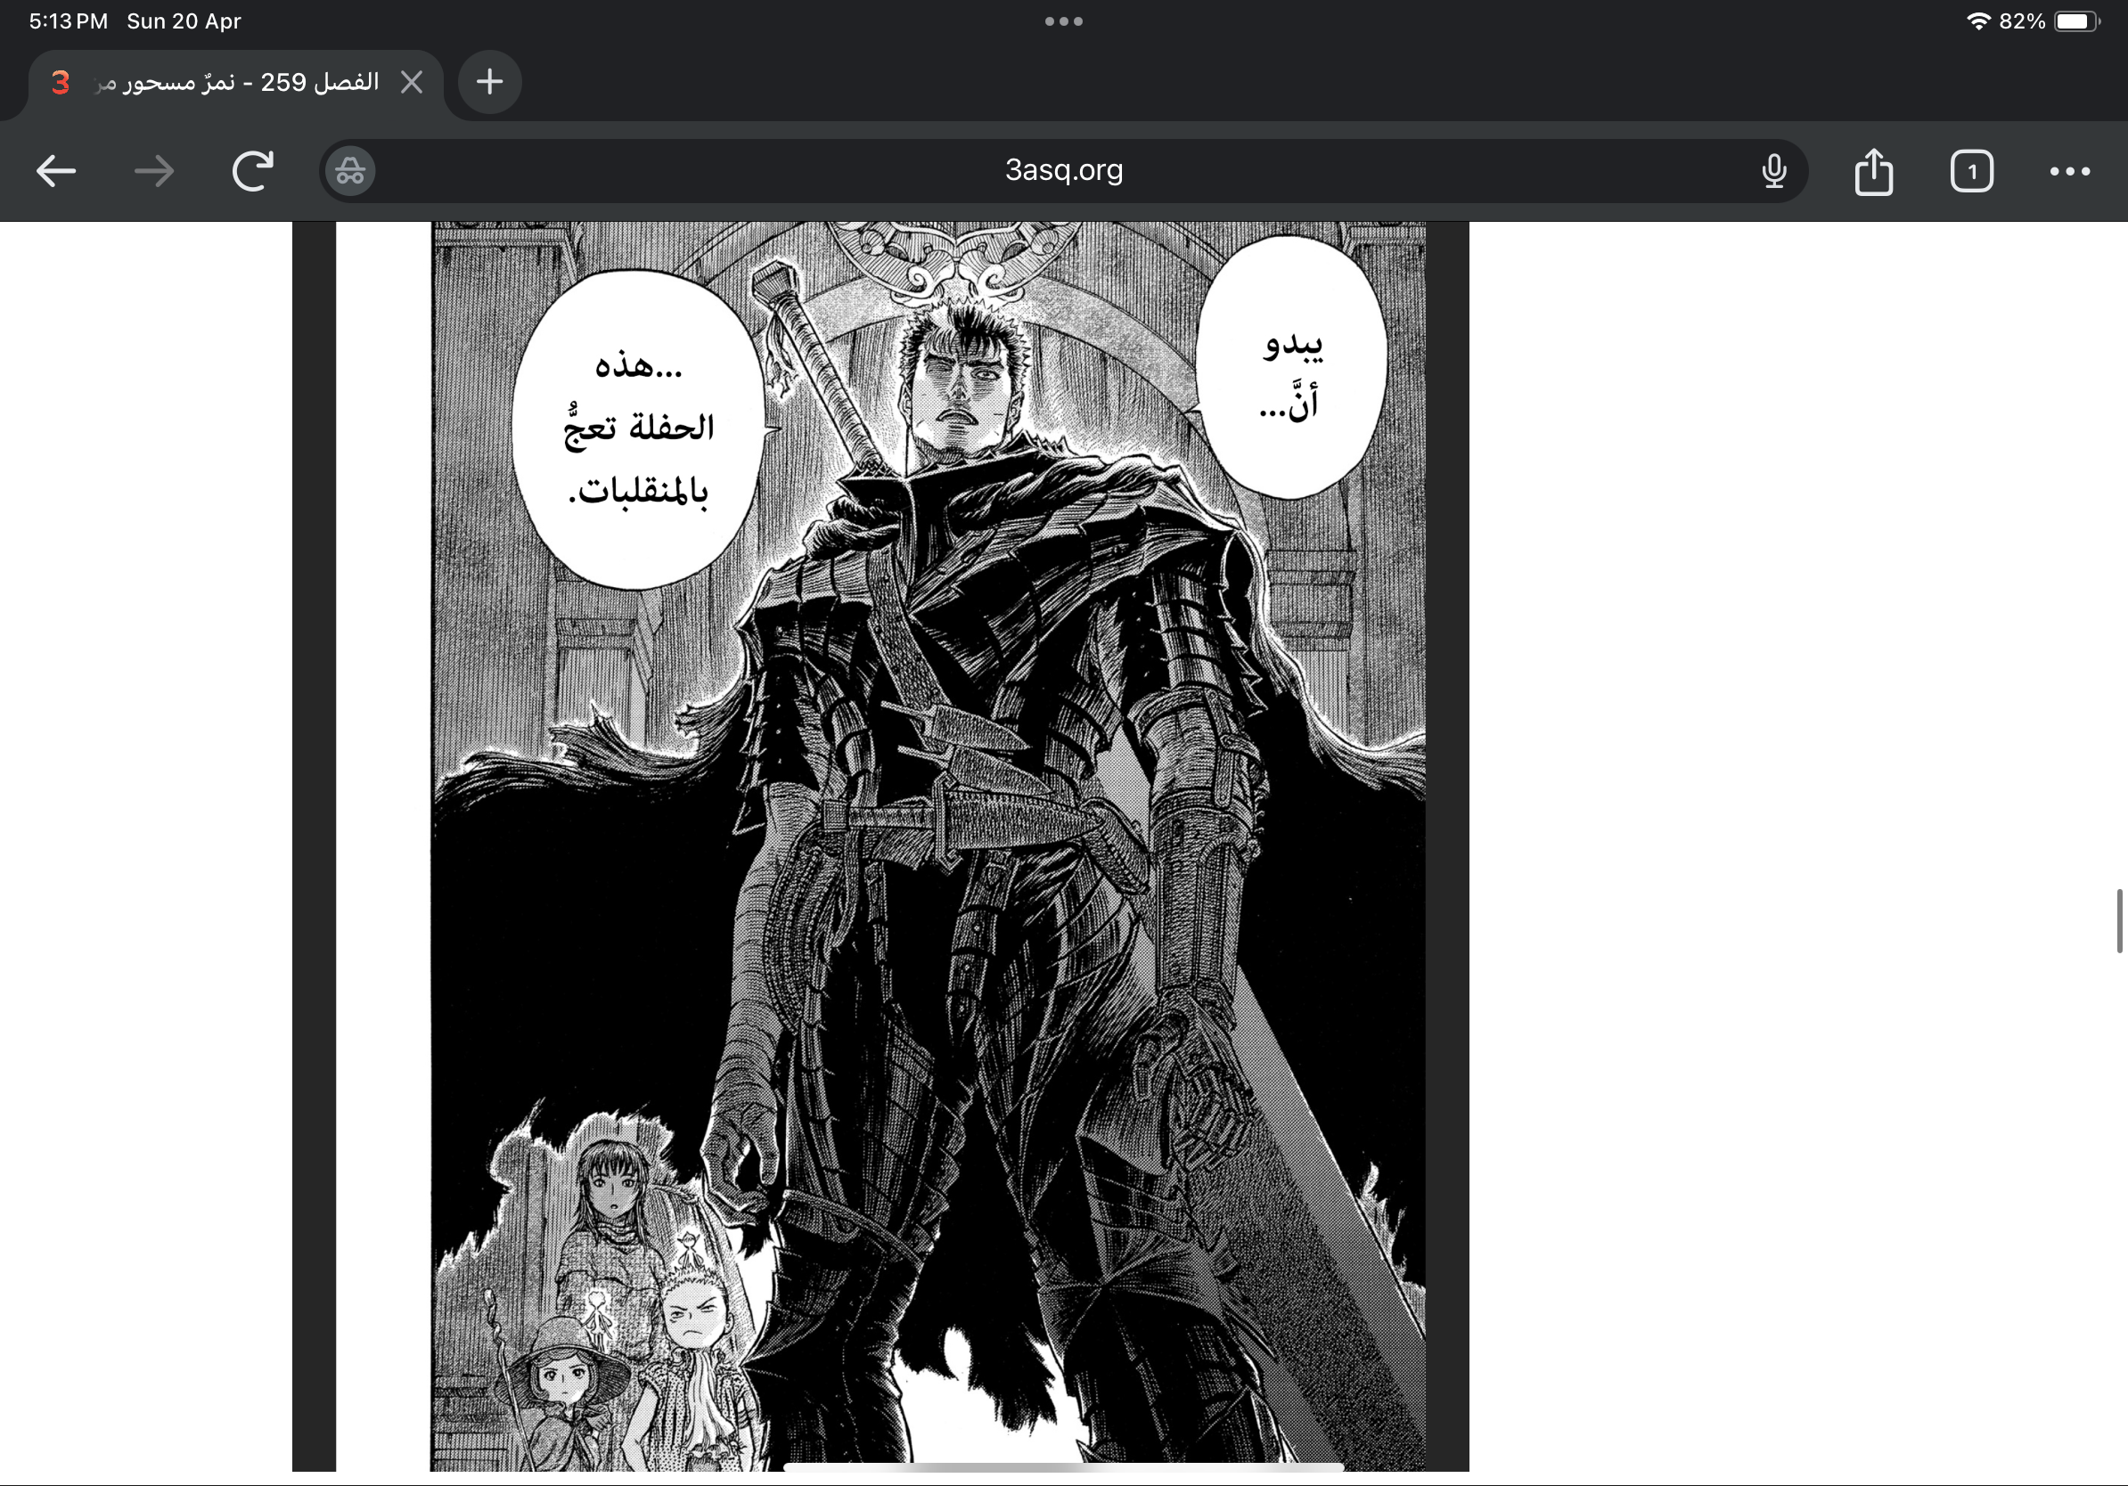
Task: Tap the home indicator bar at bottom
Action: pos(1063,1467)
